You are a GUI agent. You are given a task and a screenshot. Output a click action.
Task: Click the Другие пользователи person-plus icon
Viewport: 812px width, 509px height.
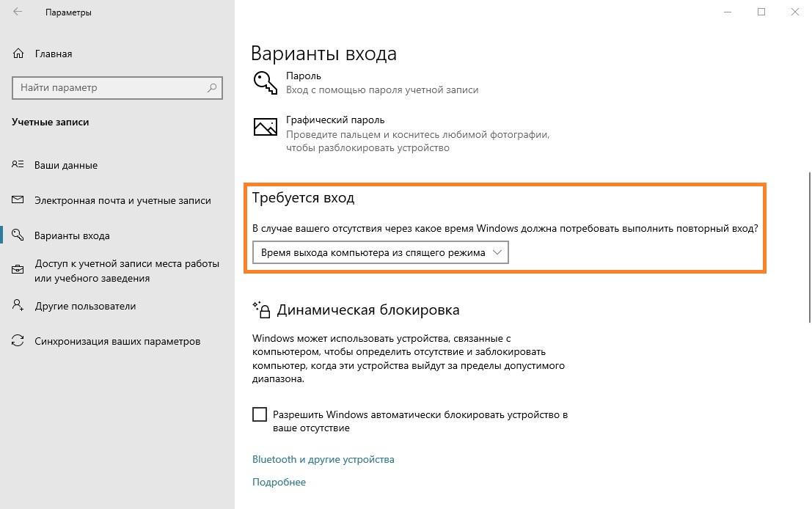coord(18,305)
